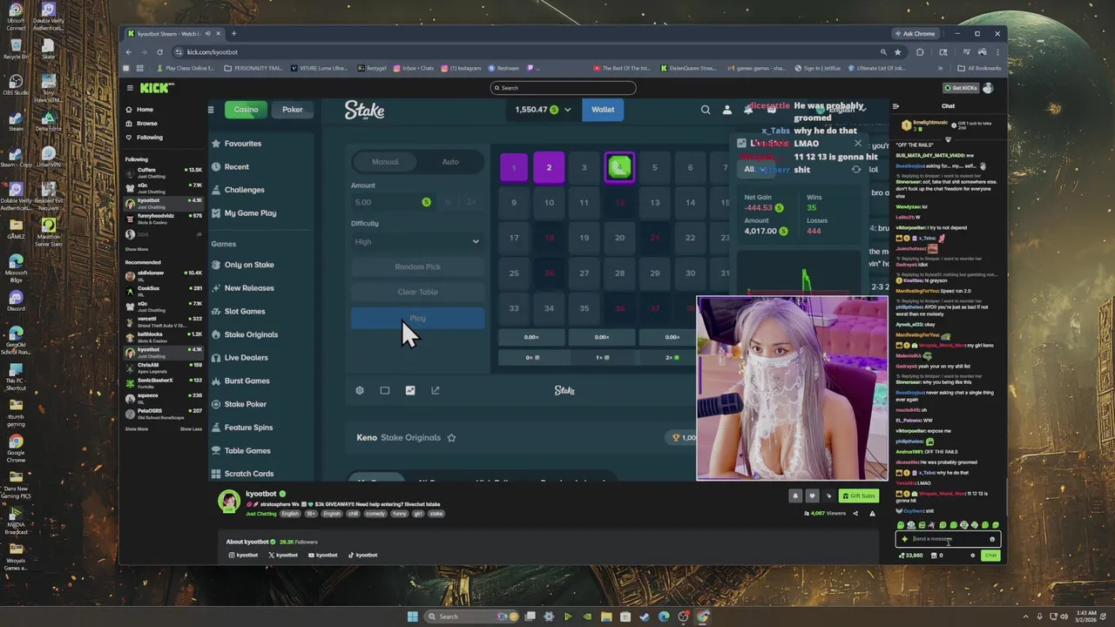Click the Stake search magnifier icon
Screen dimensions: 1115x627
(x=706, y=110)
